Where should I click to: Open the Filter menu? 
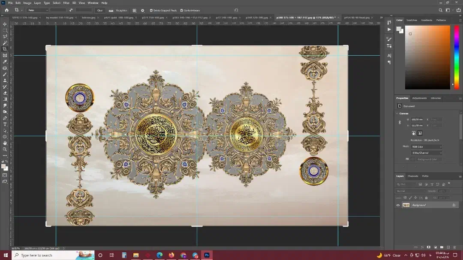point(66,3)
